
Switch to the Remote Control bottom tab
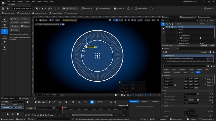[7, 98]
